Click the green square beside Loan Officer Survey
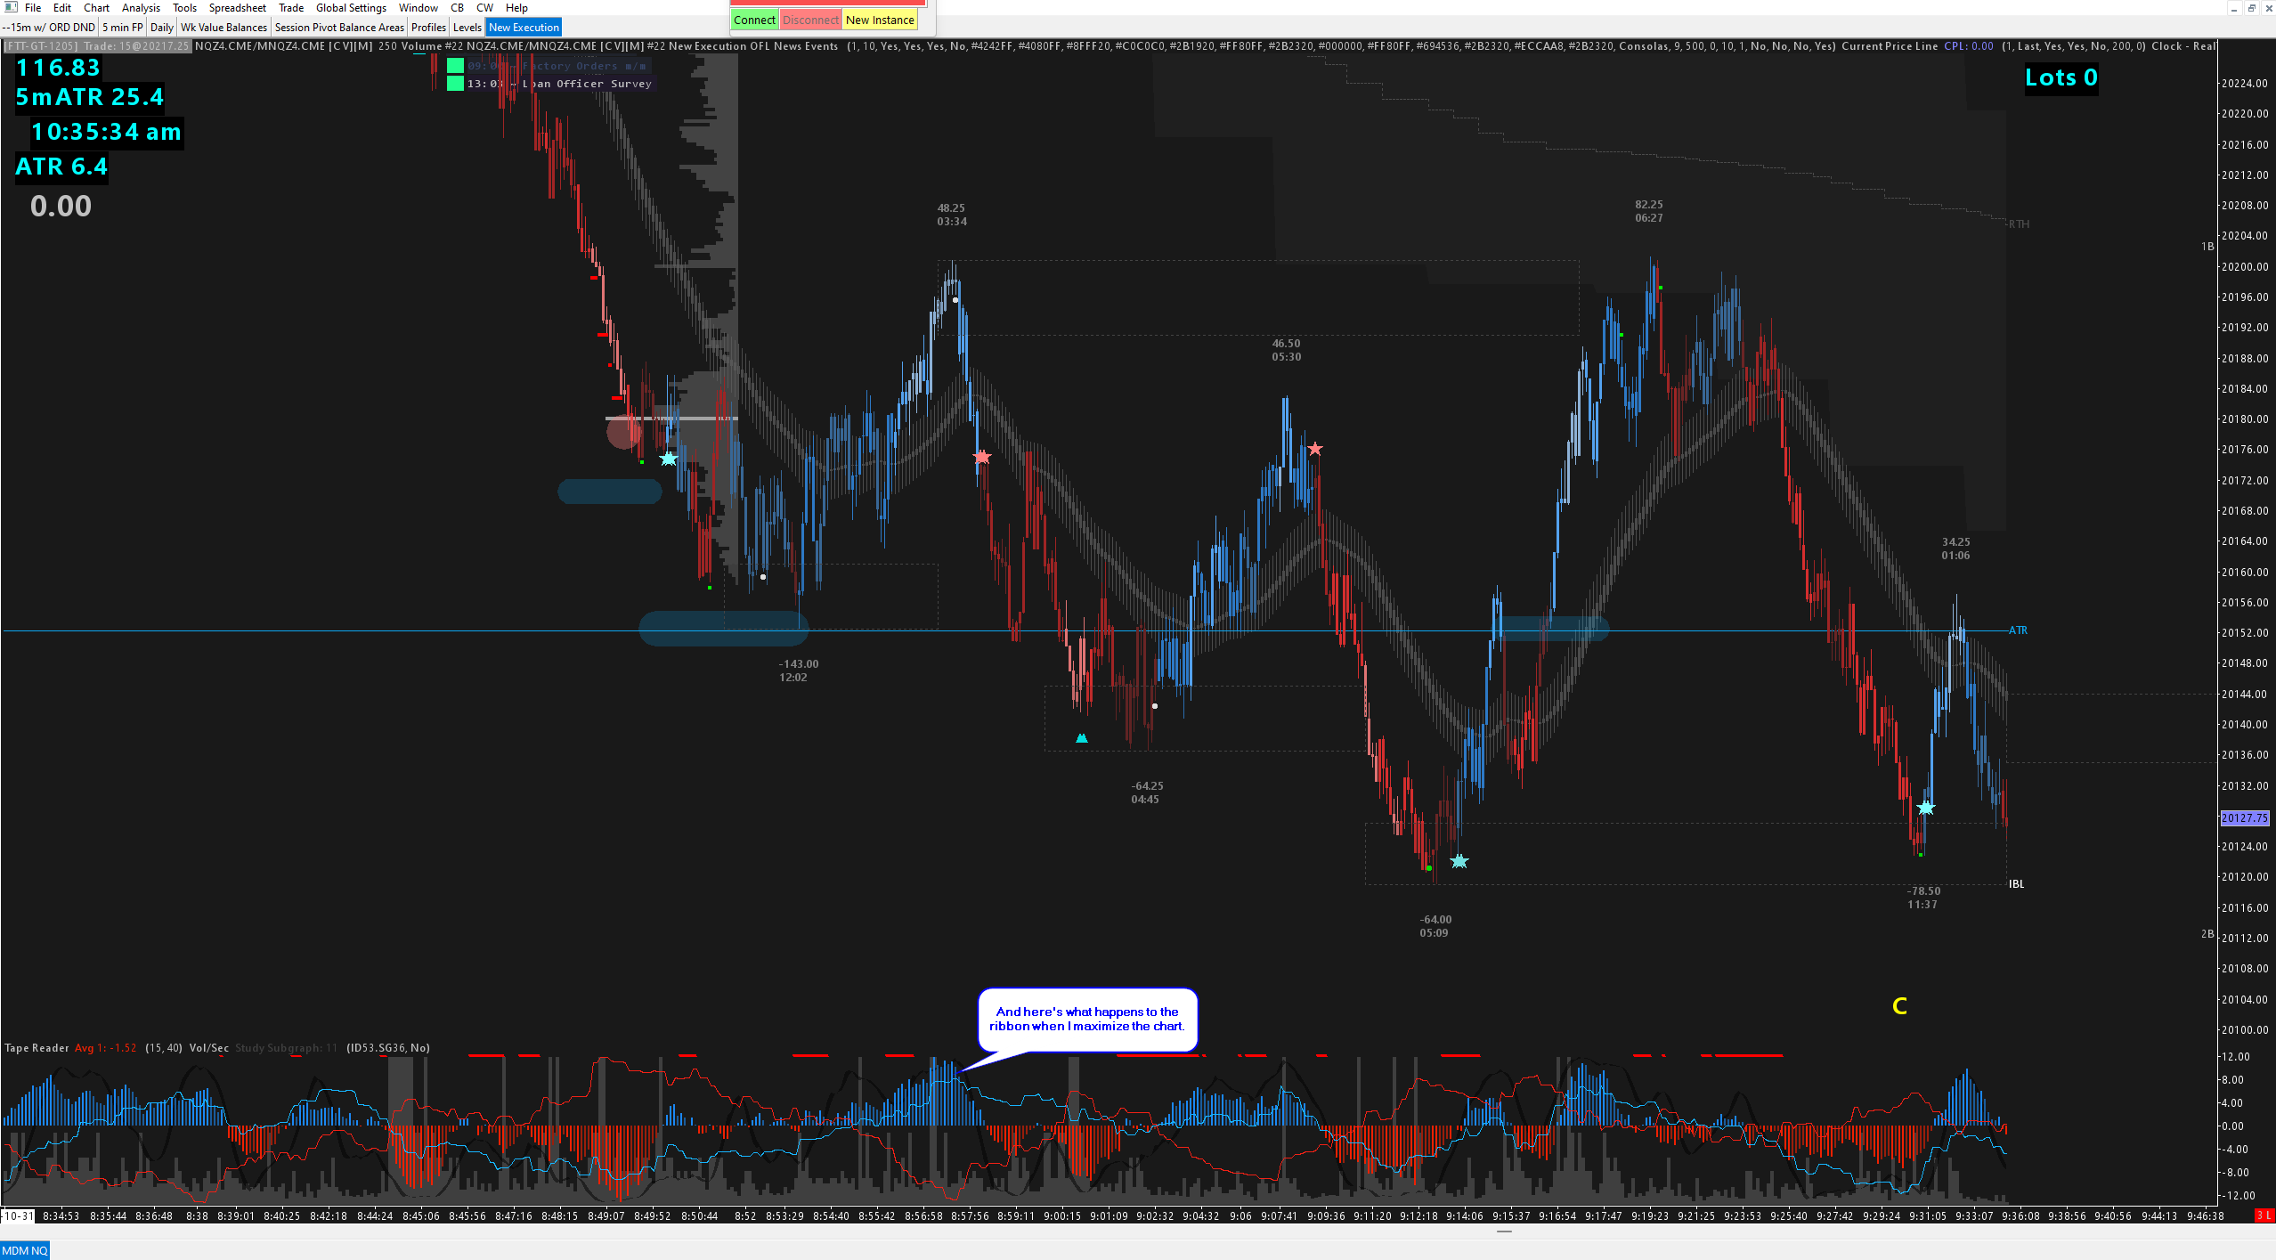The height and width of the screenshot is (1260, 2276). [455, 84]
